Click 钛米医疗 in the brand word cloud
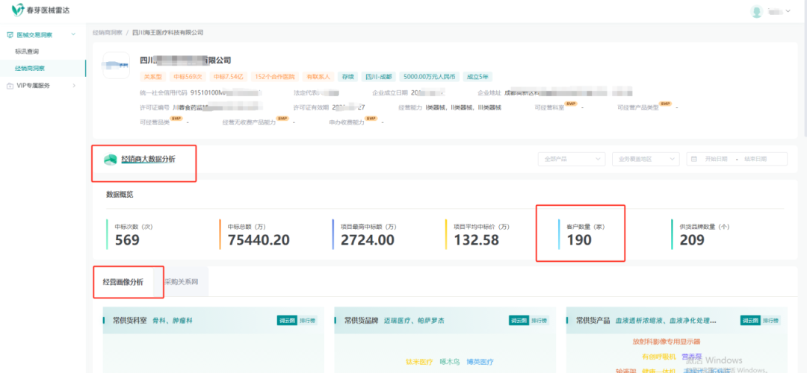The height and width of the screenshot is (373, 807). coord(419,362)
